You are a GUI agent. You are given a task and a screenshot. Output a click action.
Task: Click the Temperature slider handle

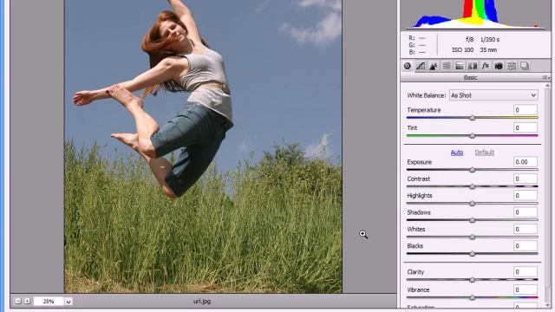tap(472, 118)
